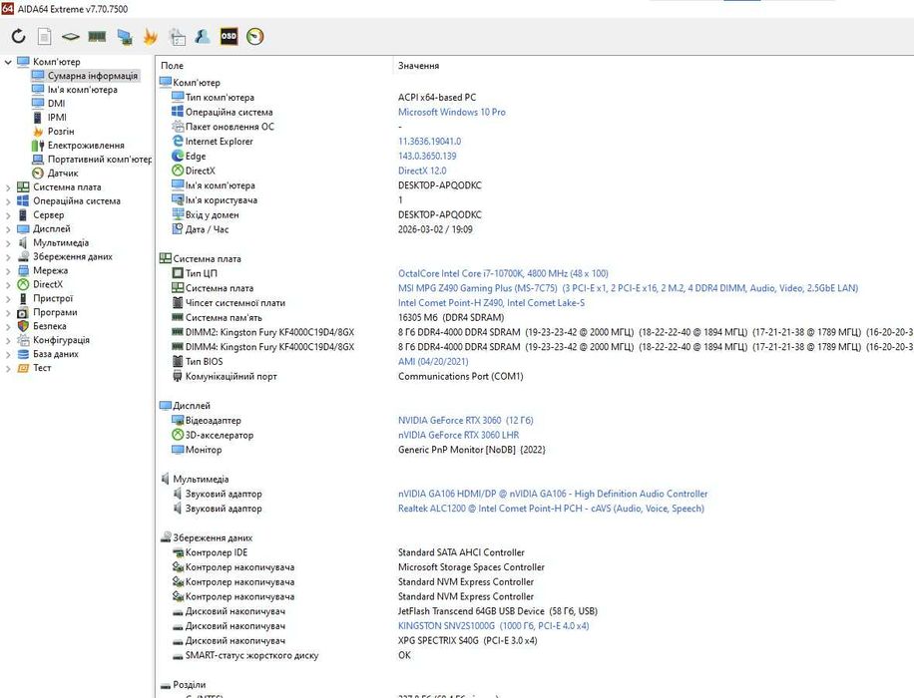Select the JetFlash Transcend 64GB USB Device value
The height and width of the screenshot is (698, 914).
click(x=498, y=611)
